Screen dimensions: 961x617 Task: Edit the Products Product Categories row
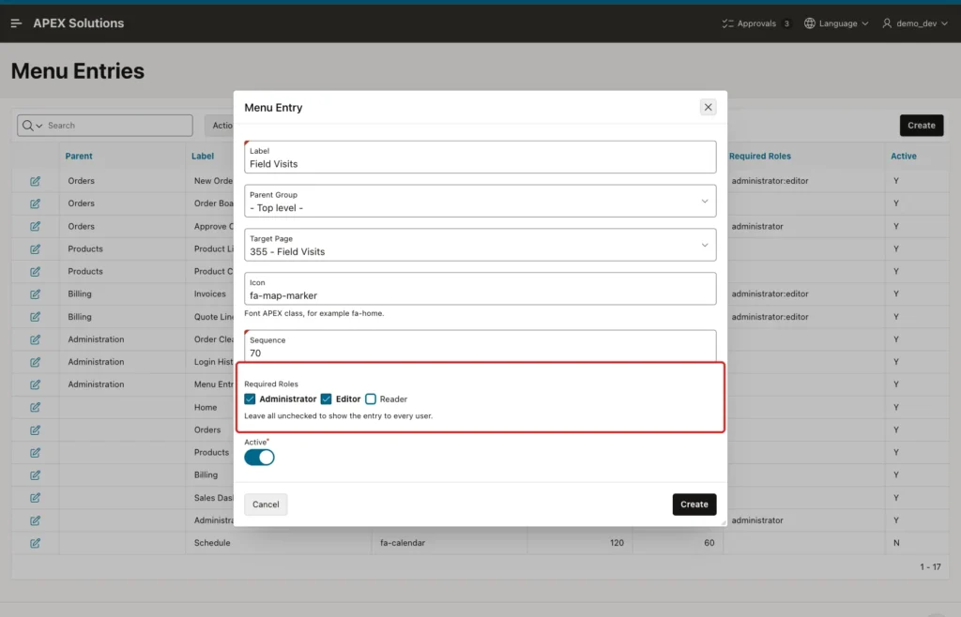tap(35, 272)
